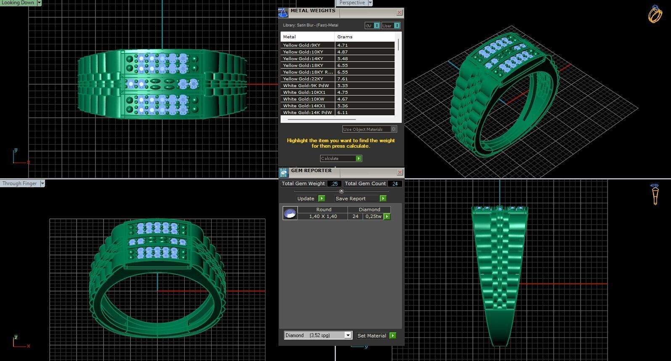Click the gem count 24 cell in table

(355, 217)
